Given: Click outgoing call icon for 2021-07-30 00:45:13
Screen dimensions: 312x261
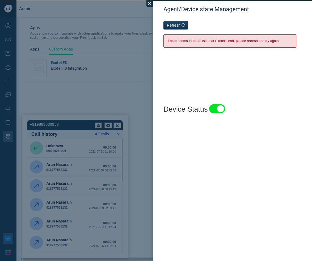Looking at the screenshot, I should point(36,186).
